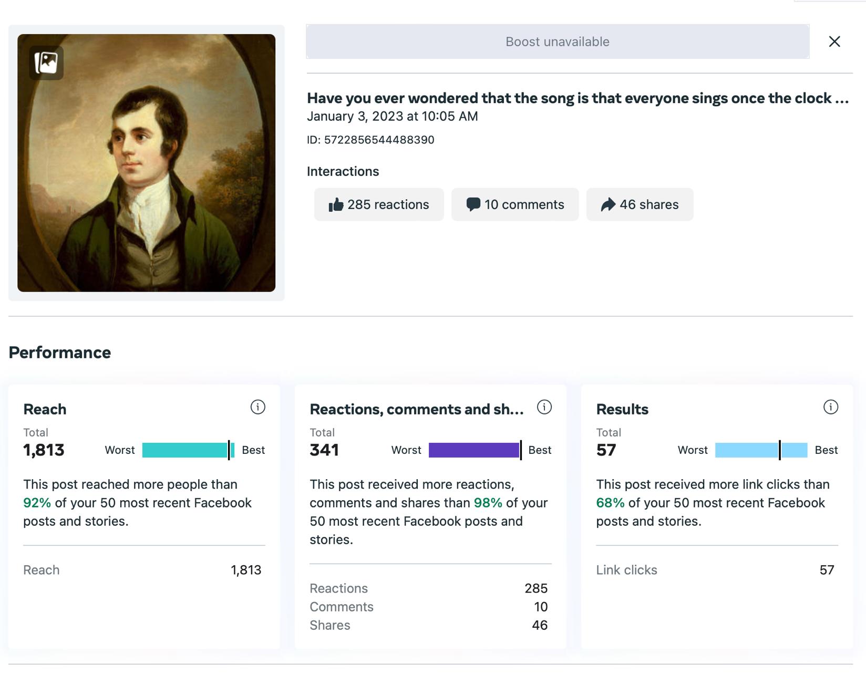Screen dimensions: 866x684
Task: Click the purple engagement performance bar
Action: [475, 450]
